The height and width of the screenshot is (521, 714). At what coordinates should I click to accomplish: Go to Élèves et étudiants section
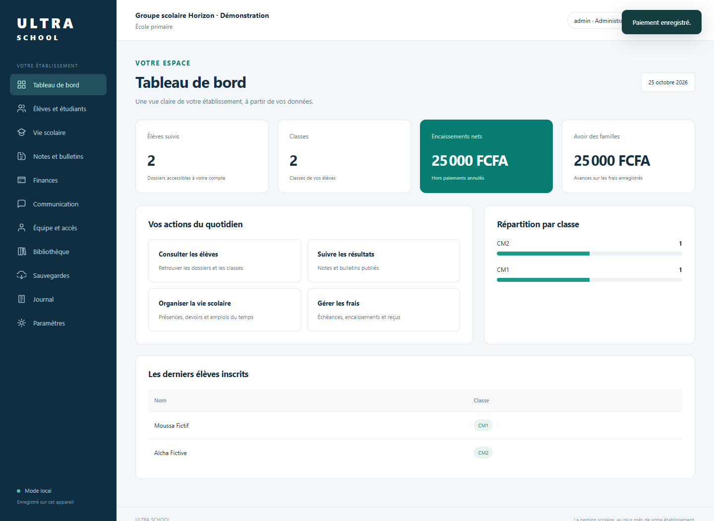tap(58, 109)
